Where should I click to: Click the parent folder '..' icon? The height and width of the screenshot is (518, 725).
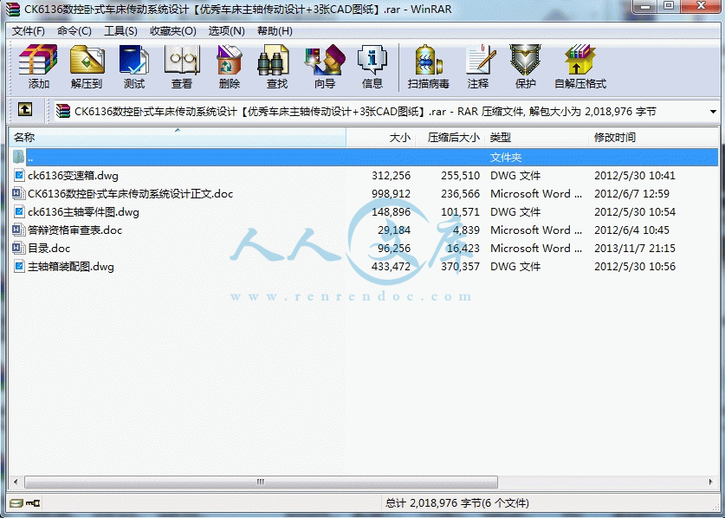coord(18,157)
